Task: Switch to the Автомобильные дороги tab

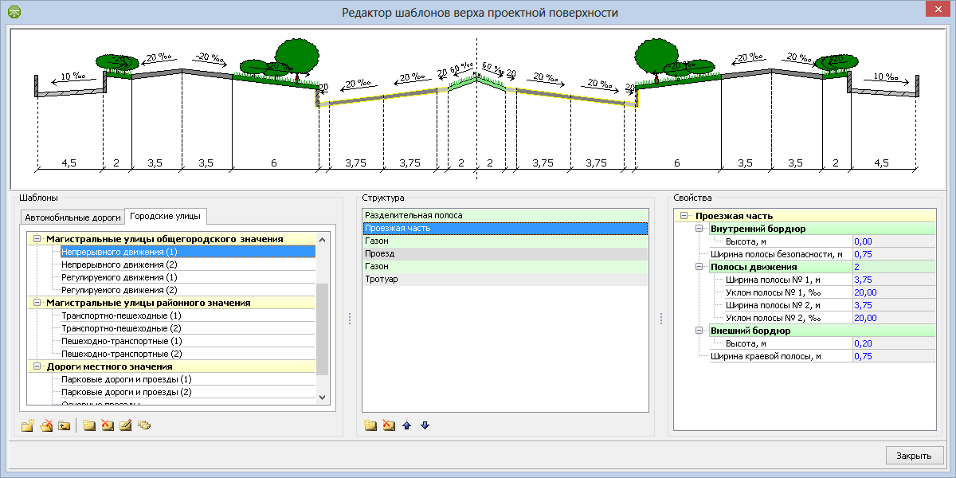Action: click(x=73, y=217)
